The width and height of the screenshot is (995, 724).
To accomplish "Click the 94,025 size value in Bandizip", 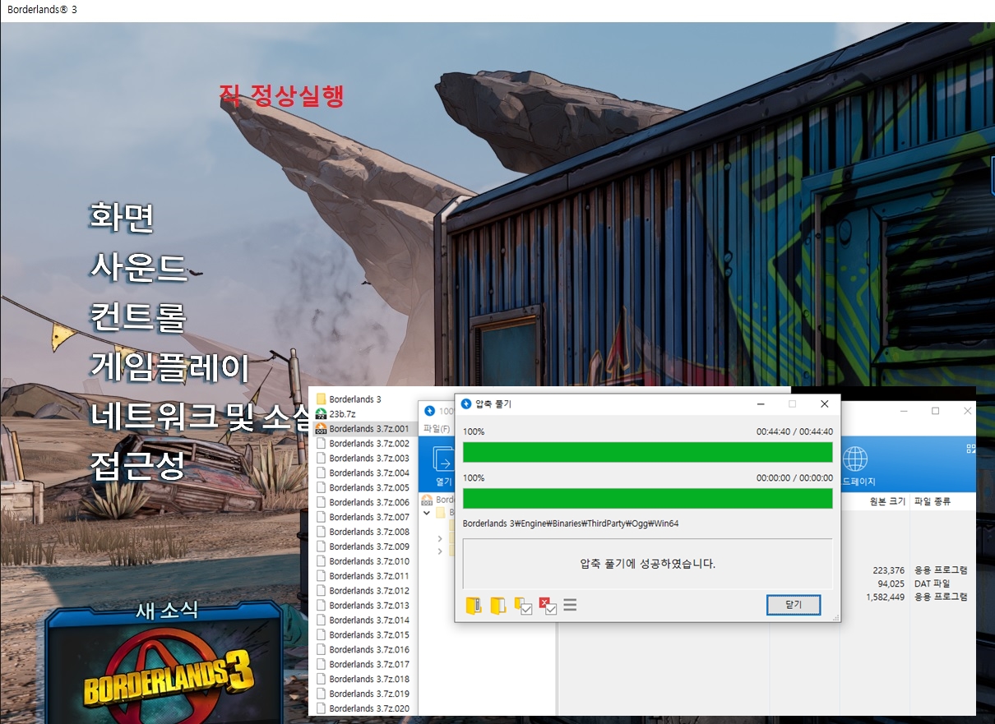I will 891,583.
